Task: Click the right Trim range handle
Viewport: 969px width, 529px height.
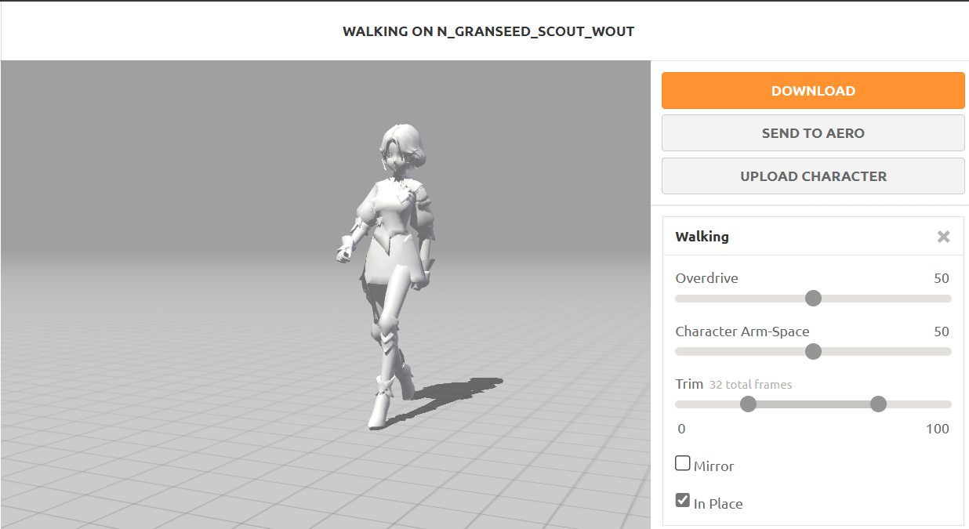Action: [x=878, y=404]
